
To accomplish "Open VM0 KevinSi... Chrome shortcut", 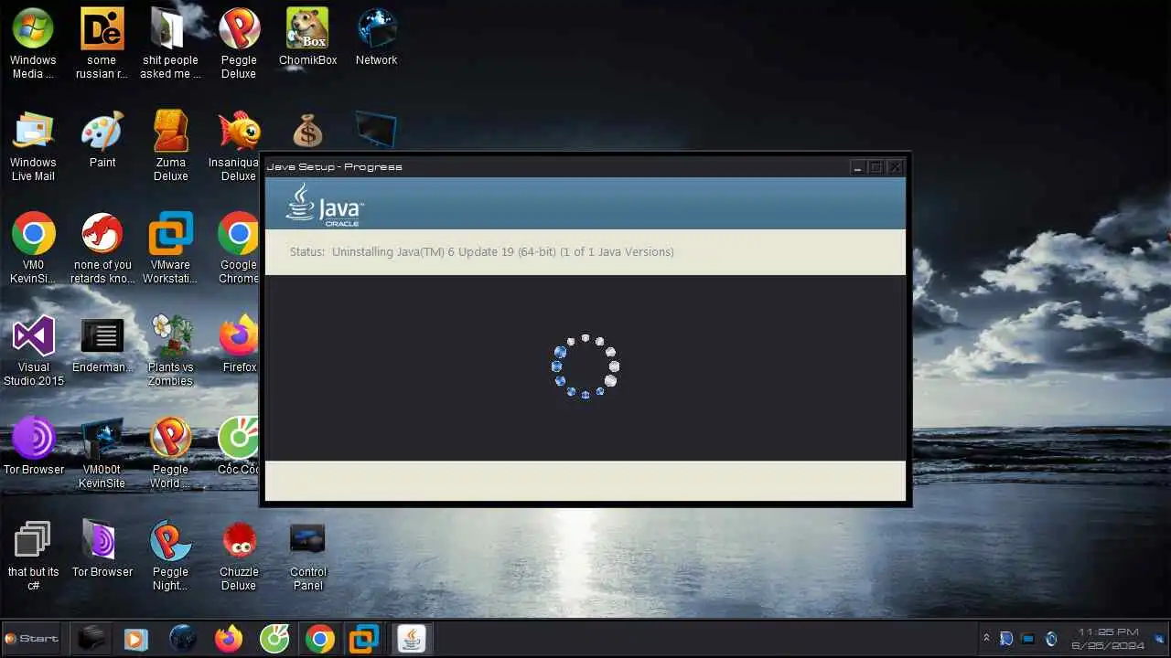I will tap(33, 249).
